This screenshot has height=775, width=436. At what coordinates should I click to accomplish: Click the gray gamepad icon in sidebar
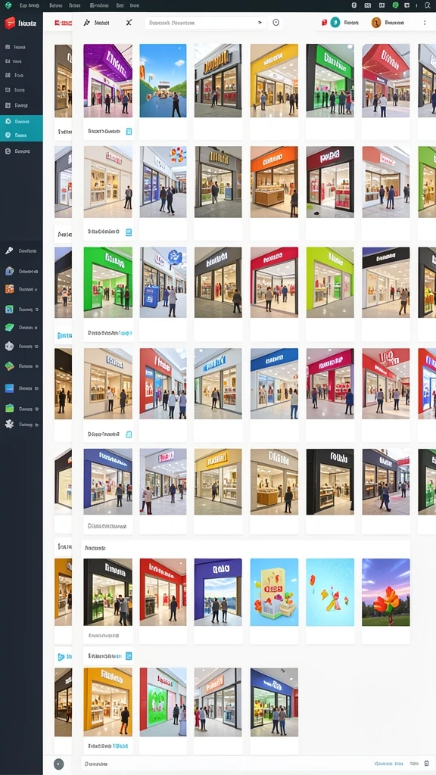9,347
